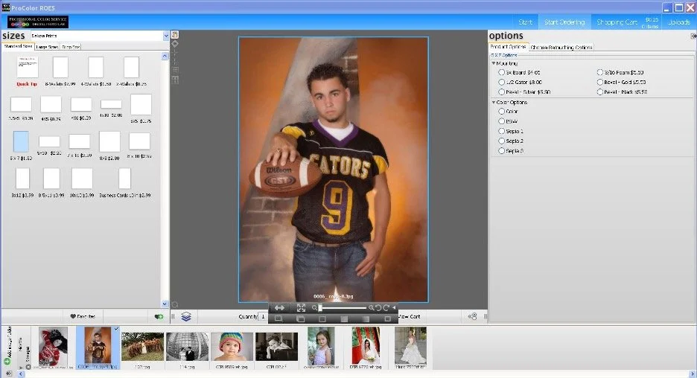
Task: Click the first frame icon in the dark toolbar
Action: tap(279, 318)
